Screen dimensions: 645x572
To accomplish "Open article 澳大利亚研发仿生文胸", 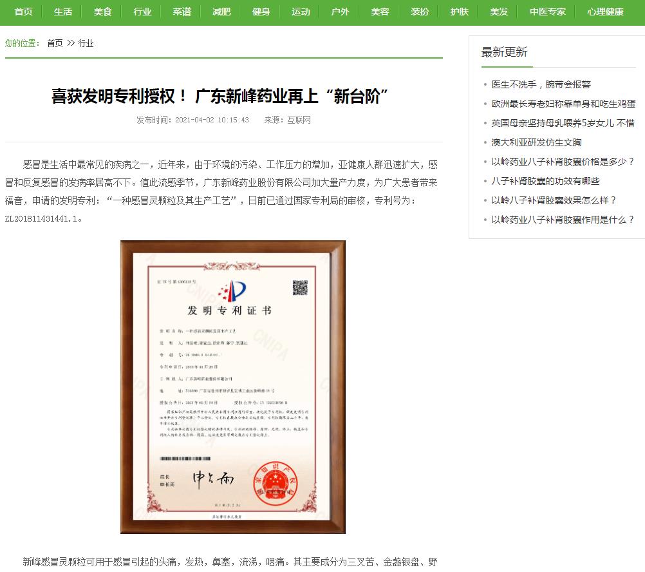I will [x=536, y=142].
